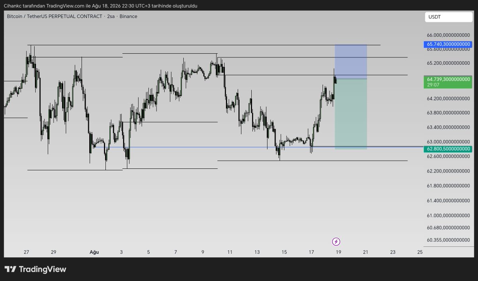Screen dimensions: 478x281
Task: Click the 64.200,0000000000 price axis label
Action: click(449, 98)
